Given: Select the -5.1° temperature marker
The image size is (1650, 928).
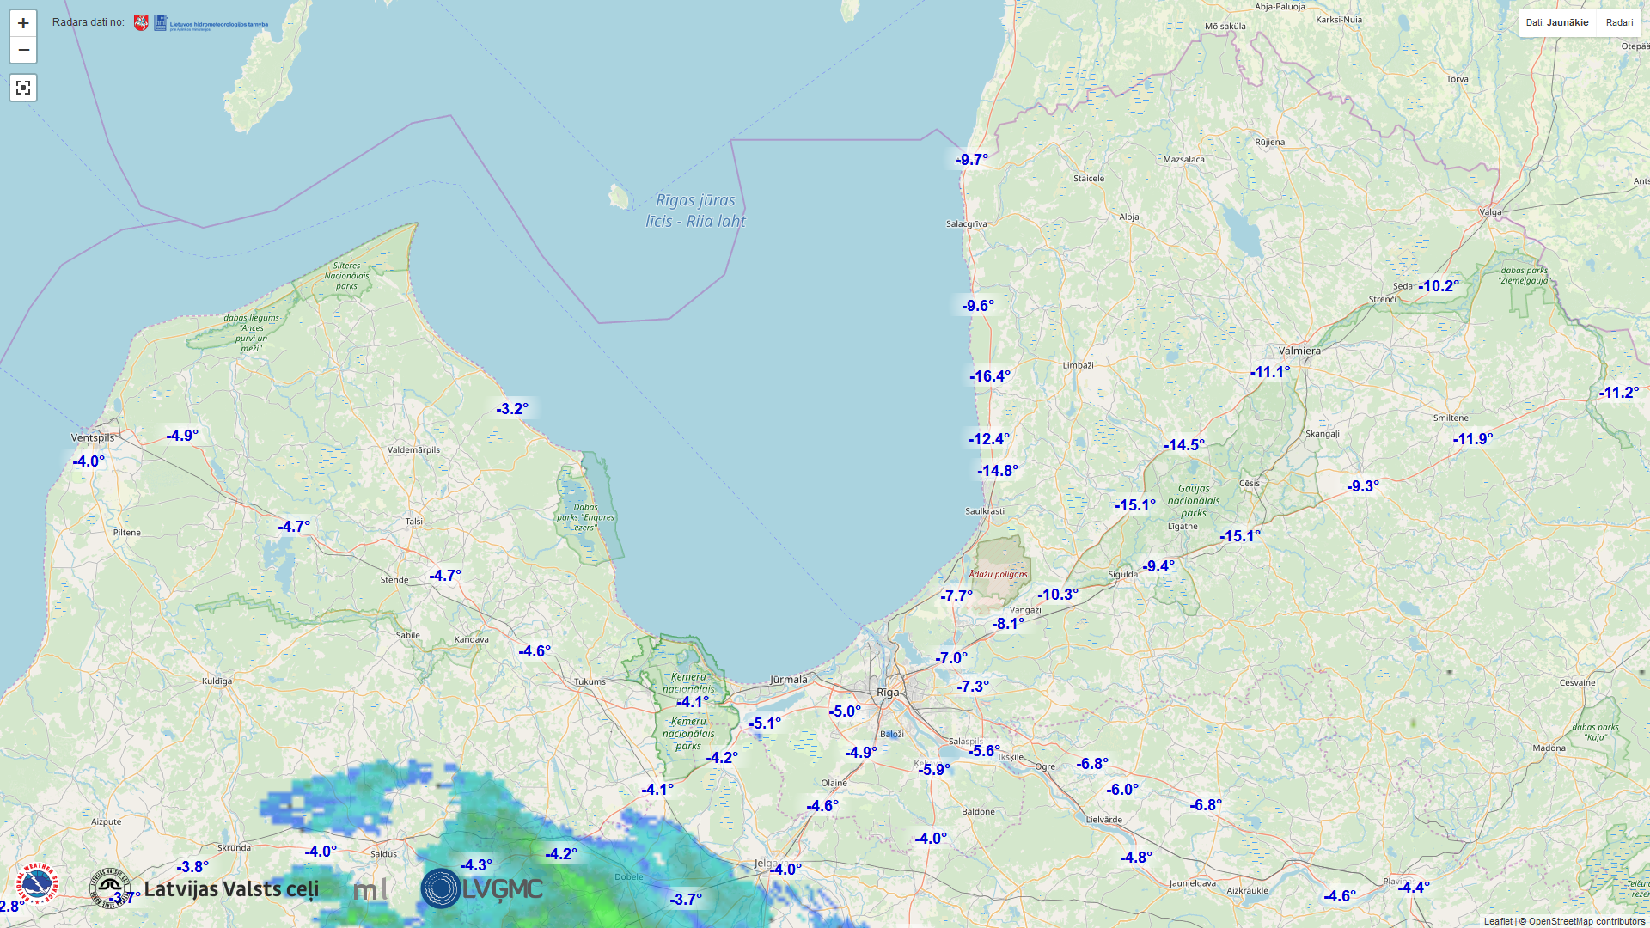Looking at the screenshot, I should coord(765,723).
